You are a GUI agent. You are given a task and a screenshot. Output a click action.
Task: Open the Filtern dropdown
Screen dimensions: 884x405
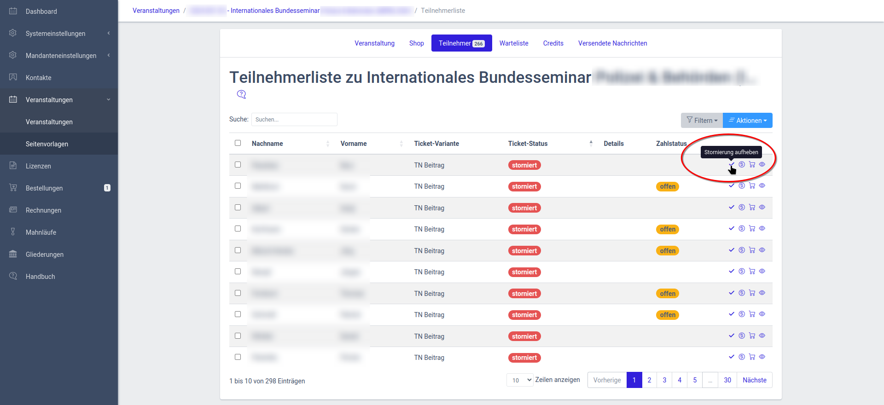702,121
